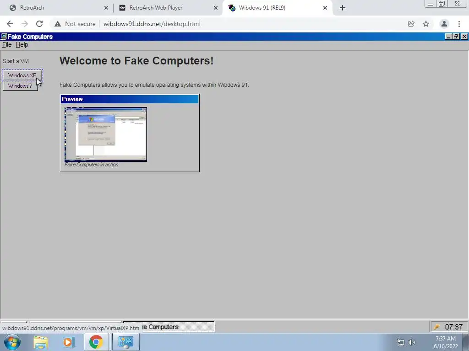
Task: Open the Chrome profile menu
Action: (x=444, y=24)
